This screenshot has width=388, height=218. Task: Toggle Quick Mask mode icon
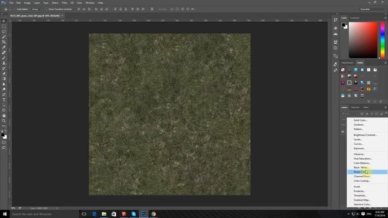coord(4,142)
